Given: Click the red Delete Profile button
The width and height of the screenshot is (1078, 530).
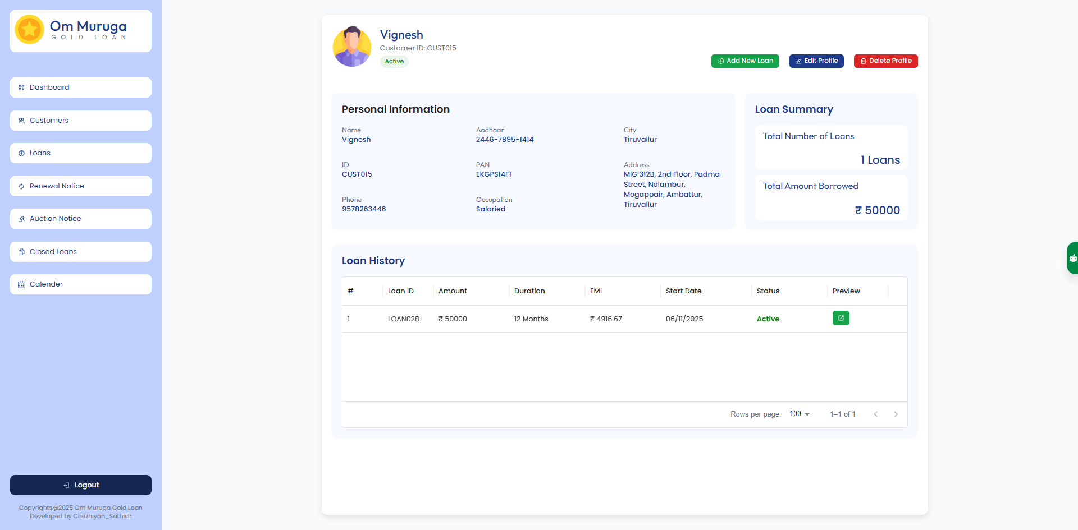Looking at the screenshot, I should 885,61.
